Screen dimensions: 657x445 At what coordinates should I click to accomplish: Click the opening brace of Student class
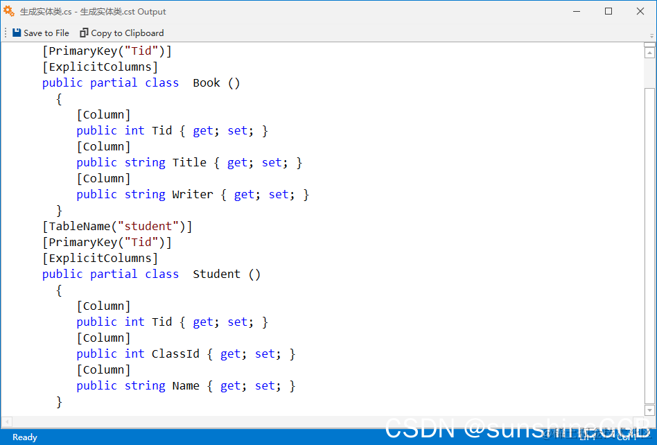point(59,290)
